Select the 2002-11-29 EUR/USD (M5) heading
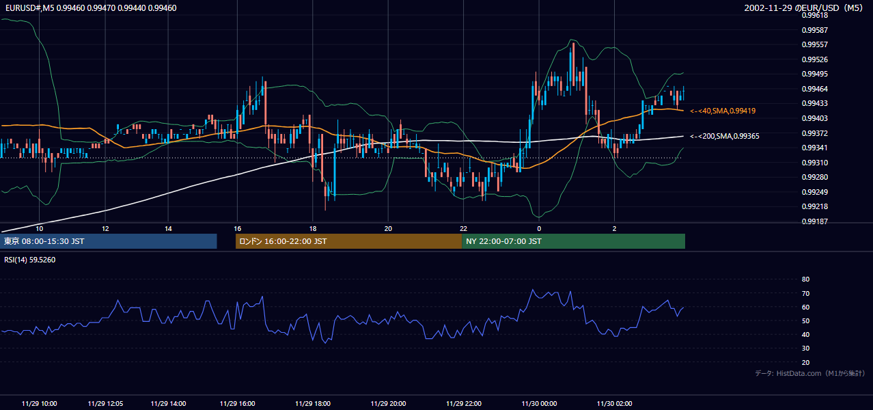 (804, 8)
